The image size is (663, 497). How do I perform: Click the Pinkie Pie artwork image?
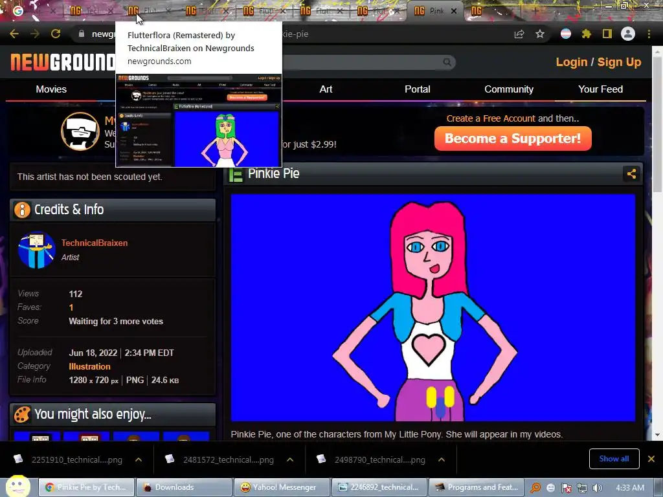[433, 307]
